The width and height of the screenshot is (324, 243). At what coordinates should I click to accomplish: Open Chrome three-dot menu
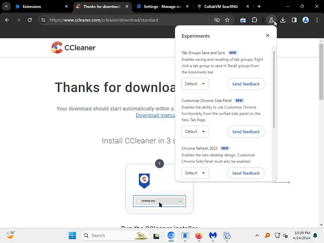[x=317, y=20]
